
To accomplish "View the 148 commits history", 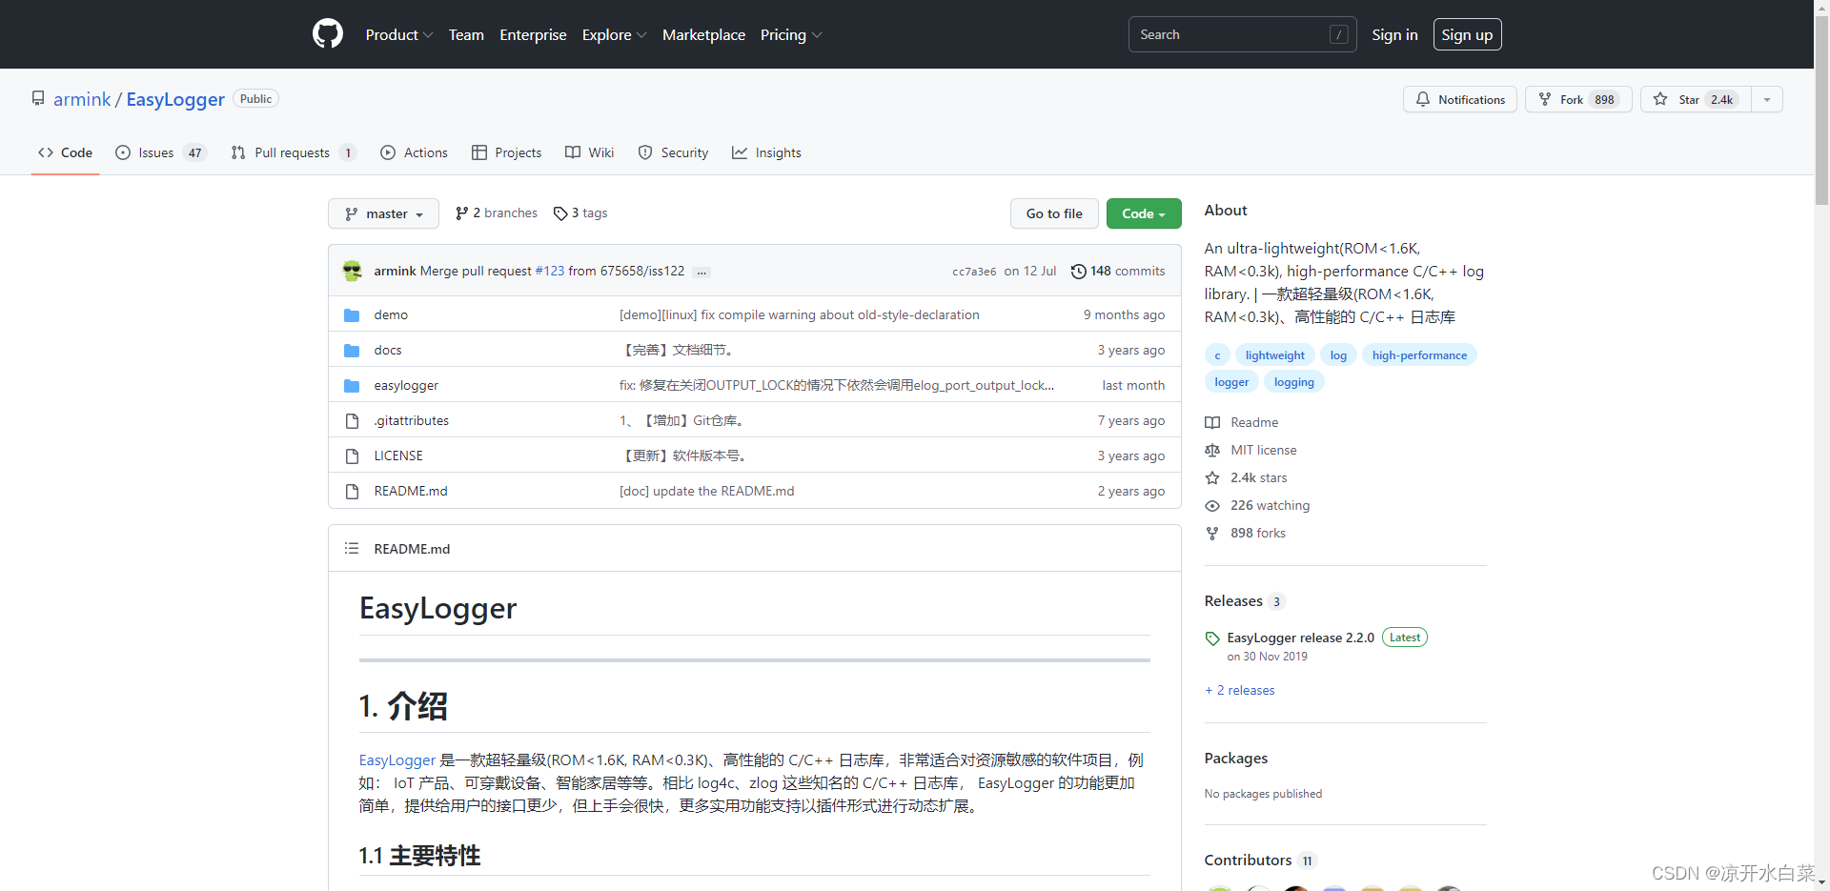I will 1118,271.
